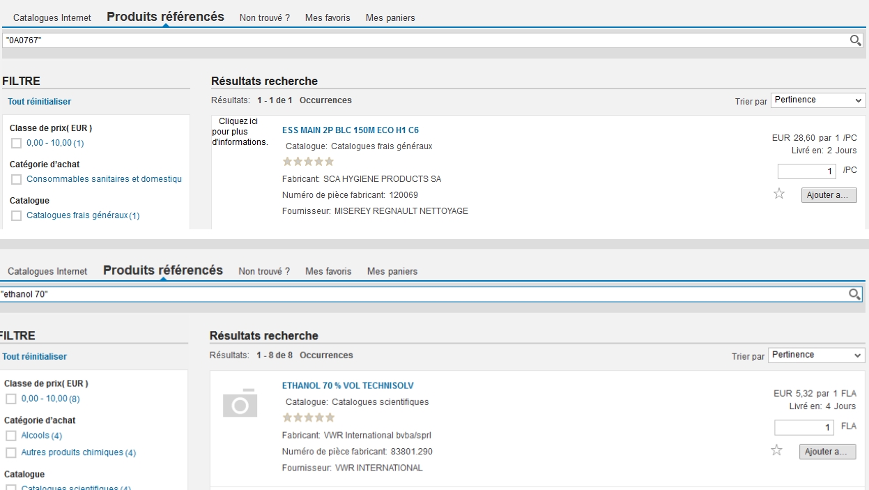Click the star rating under ESS MAIN 2P BLC
This screenshot has height=490, width=869.
pyautogui.click(x=308, y=162)
